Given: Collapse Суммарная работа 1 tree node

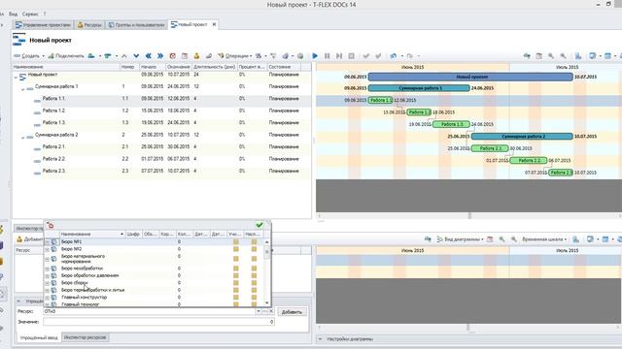Looking at the screenshot, I should (x=22, y=89).
